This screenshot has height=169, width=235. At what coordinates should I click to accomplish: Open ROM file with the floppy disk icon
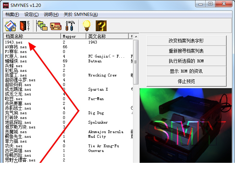tap(11, 26)
